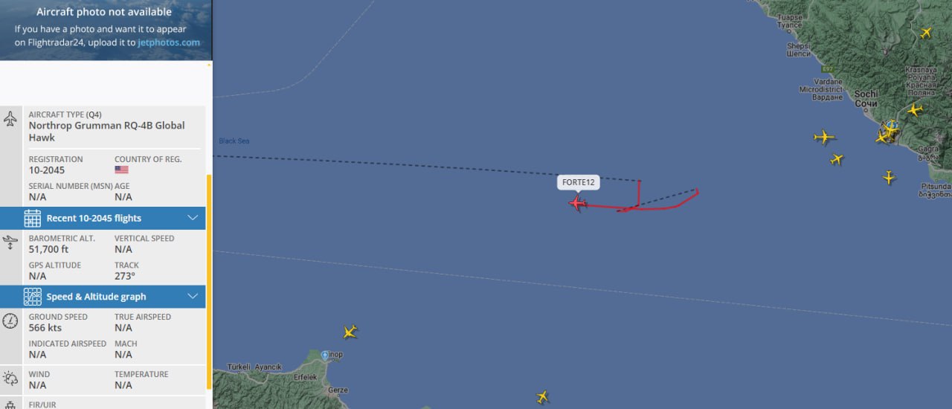Click the graph icon beside Speed & Altitude

point(32,297)
